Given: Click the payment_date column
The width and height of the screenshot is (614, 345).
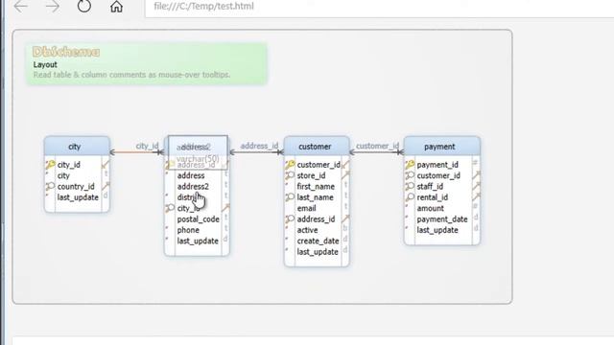Looking at the screenshot, I should [442, 219].
